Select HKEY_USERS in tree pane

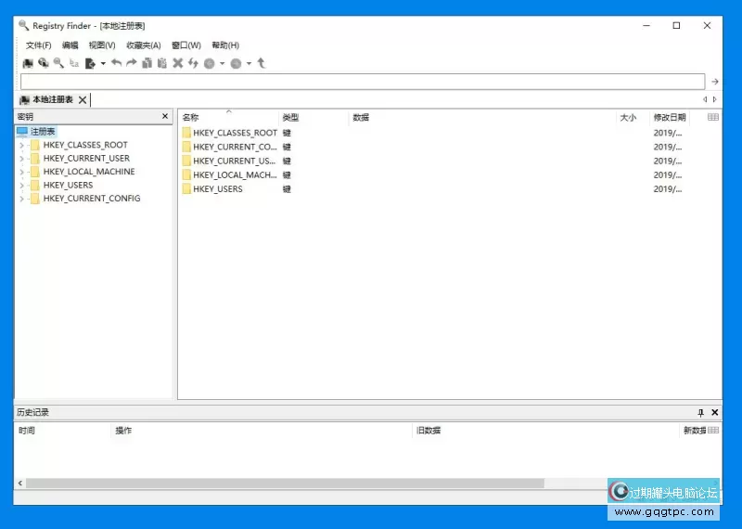pyautogui.click(x=68, y=185)
